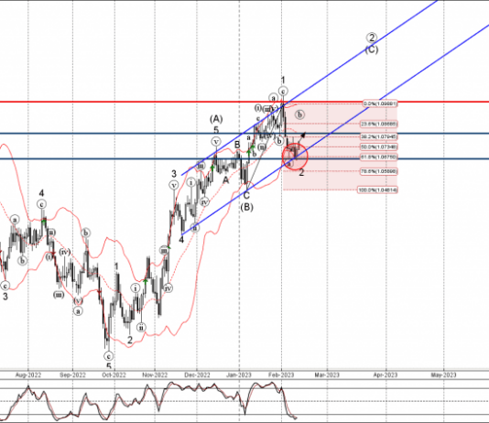Click the May 2023 date label

[x=443, y=375]
